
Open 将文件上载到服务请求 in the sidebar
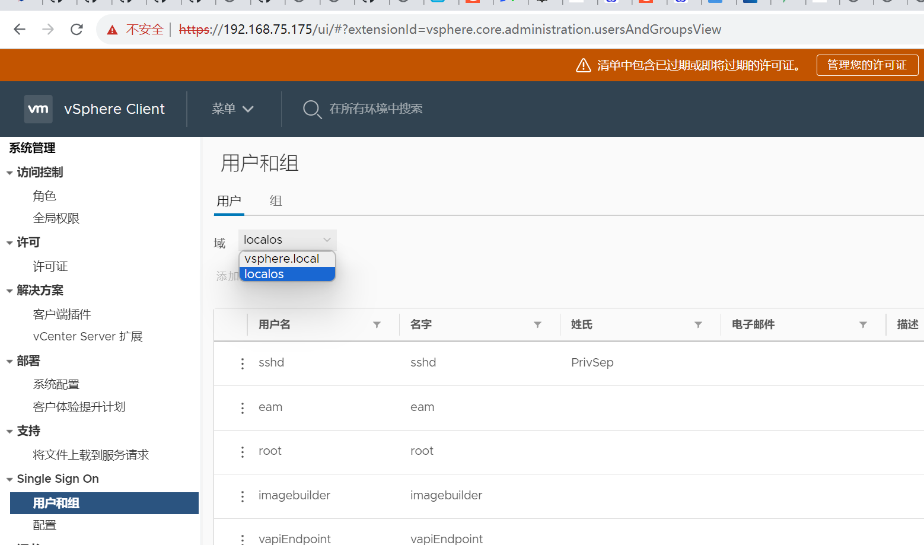tap(91, 455)
